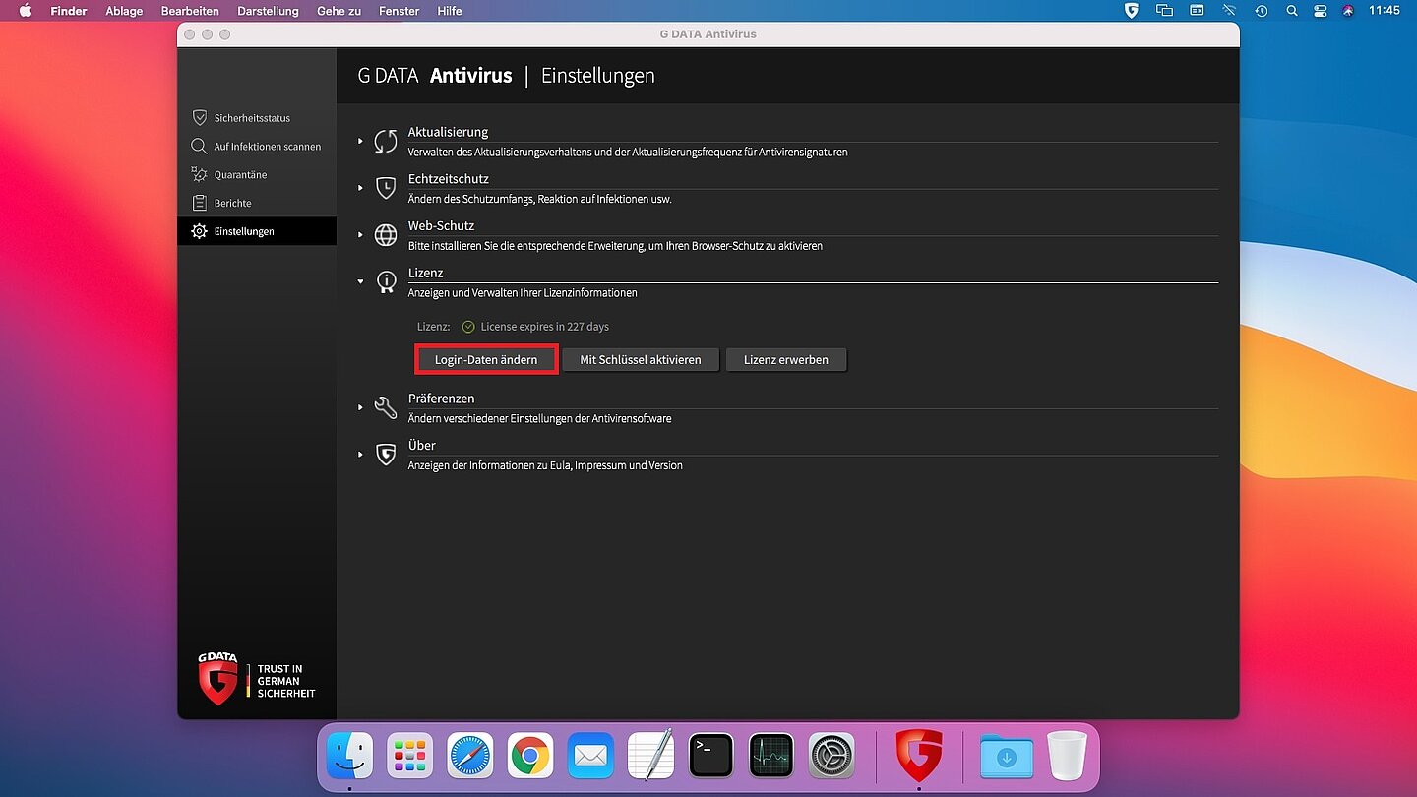The image size is (1417, 797).
Task: Expand the Aktualisierung section
Action: [x=361, y=141]
